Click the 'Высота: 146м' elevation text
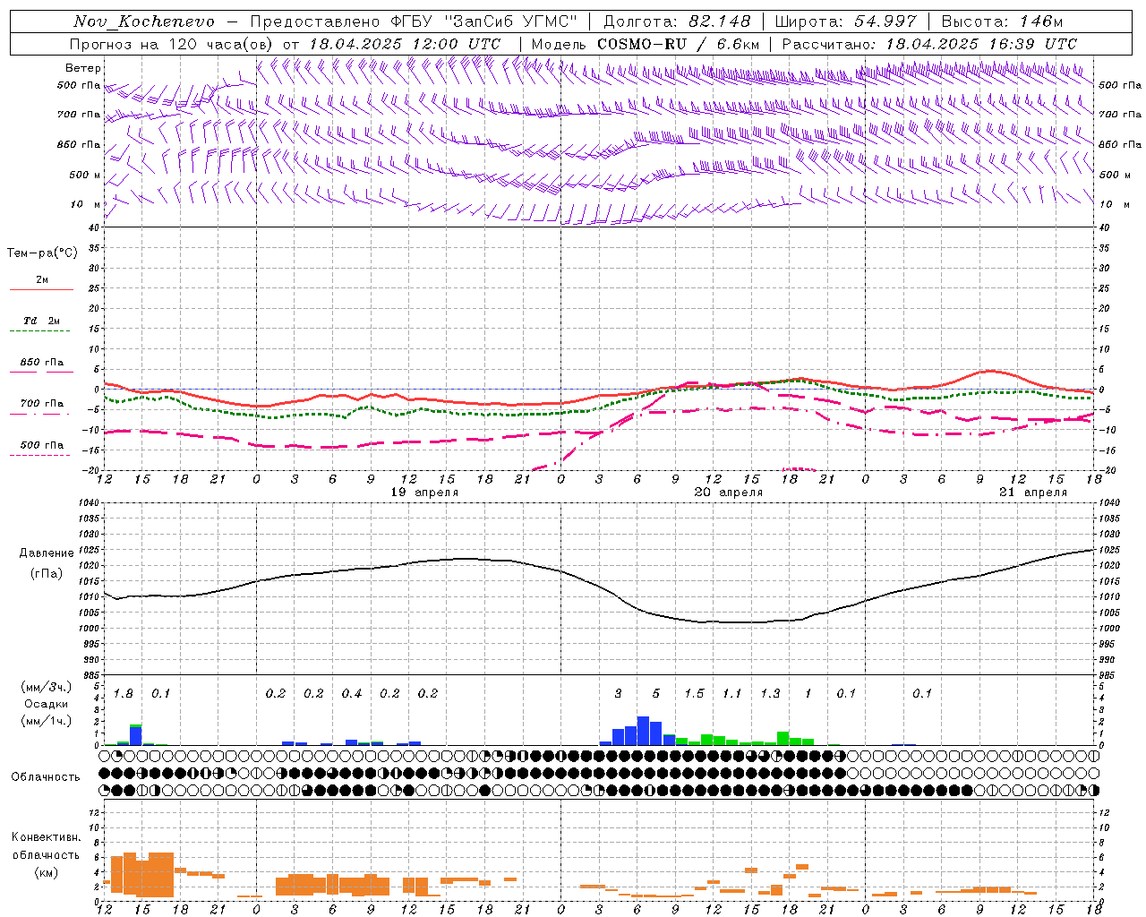The image size is (1146, 917). 1002,21
